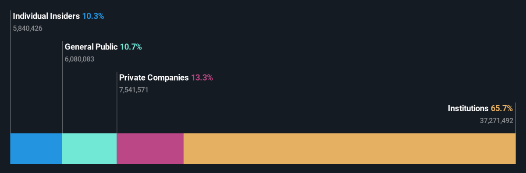Click the 5,840,426 share count
Image resolution: width=526 pixels, height=173 pixels.
point(28,28)
